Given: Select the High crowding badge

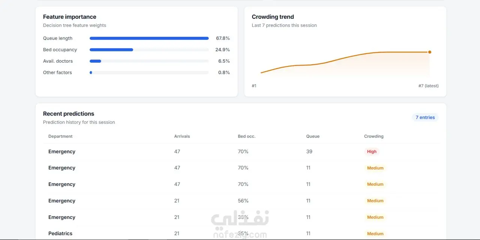Looking at the screenshot, I should [x=372, y=151].
